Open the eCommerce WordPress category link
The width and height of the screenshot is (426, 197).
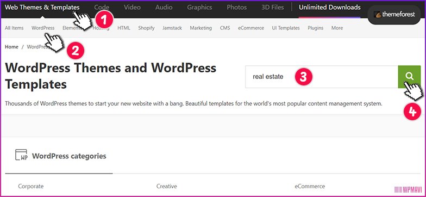point(310,186)
